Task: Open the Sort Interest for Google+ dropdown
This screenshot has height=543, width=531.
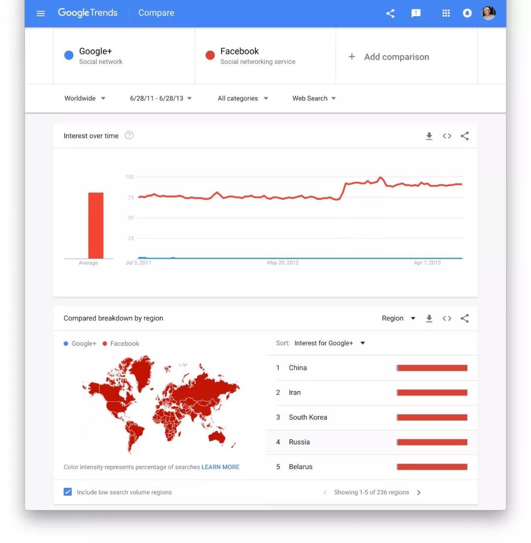Action: (329, 343)
